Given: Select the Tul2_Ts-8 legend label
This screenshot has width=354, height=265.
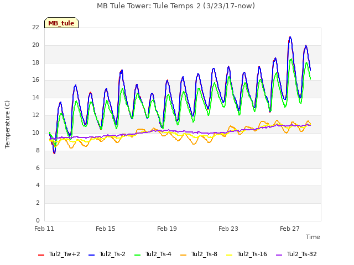Looking at the screenshot, I should tap(204, 254).
